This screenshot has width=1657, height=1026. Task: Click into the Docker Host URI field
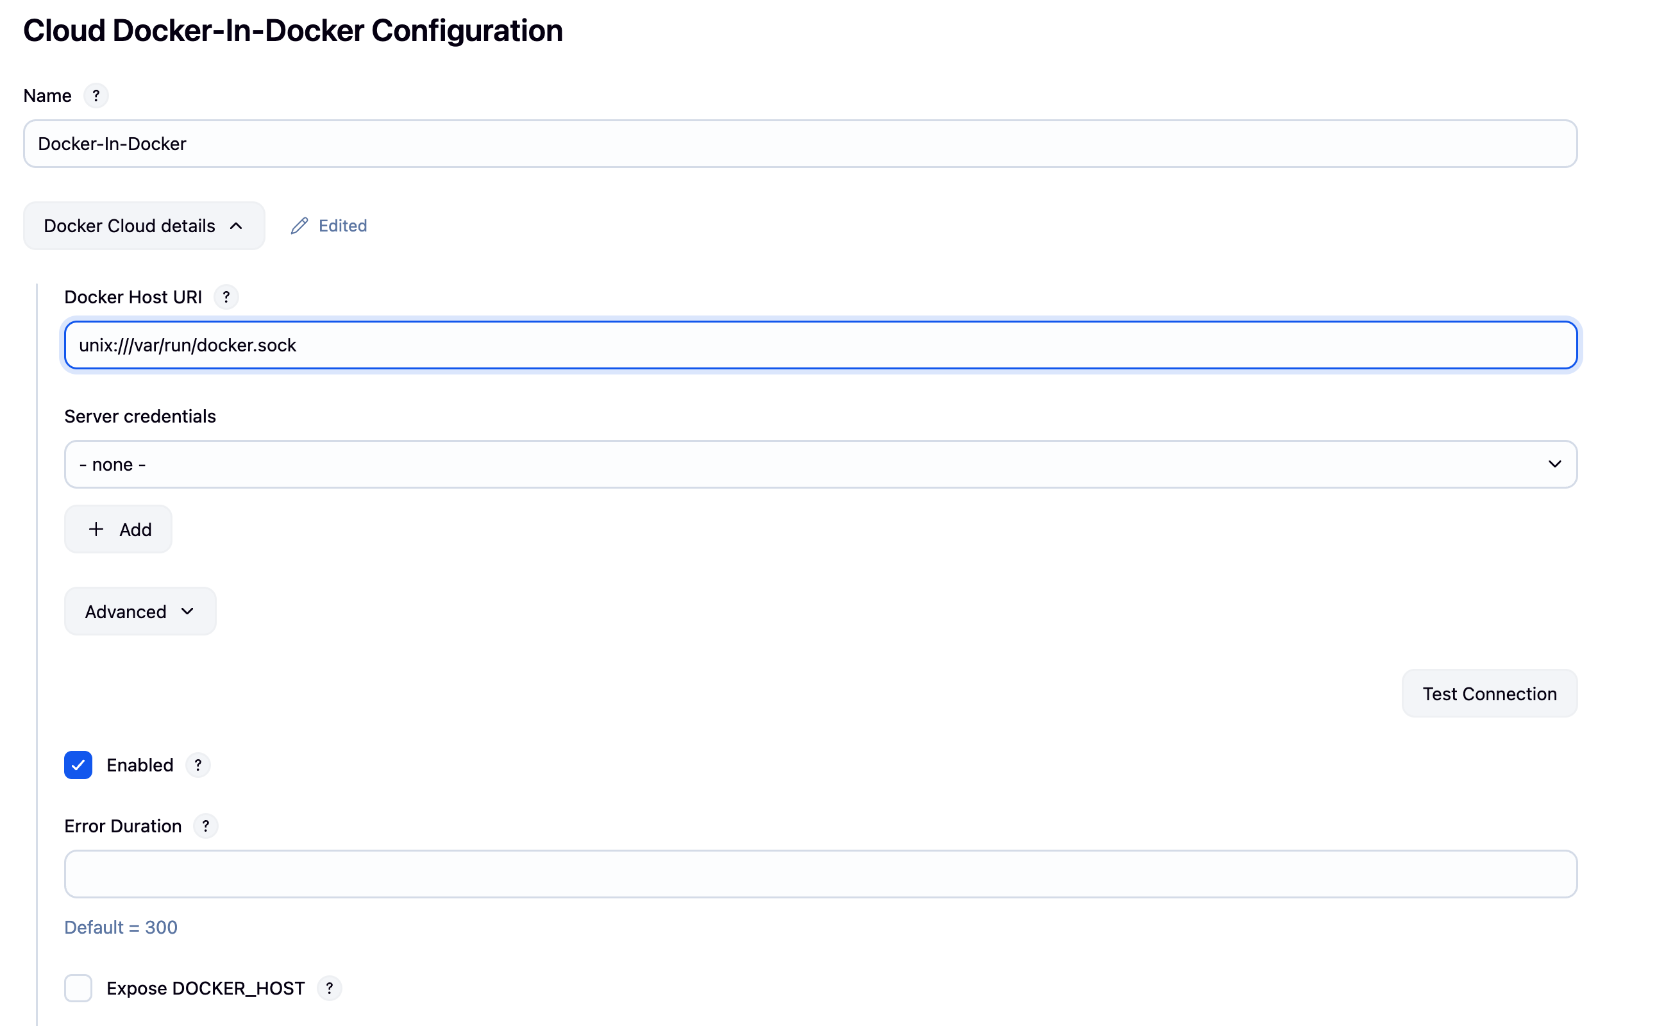point(820,346)
